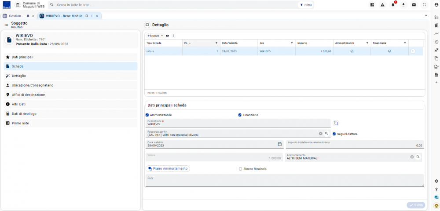
Task: Open the warning alerts triangle icon
Action: pos(382,5)
